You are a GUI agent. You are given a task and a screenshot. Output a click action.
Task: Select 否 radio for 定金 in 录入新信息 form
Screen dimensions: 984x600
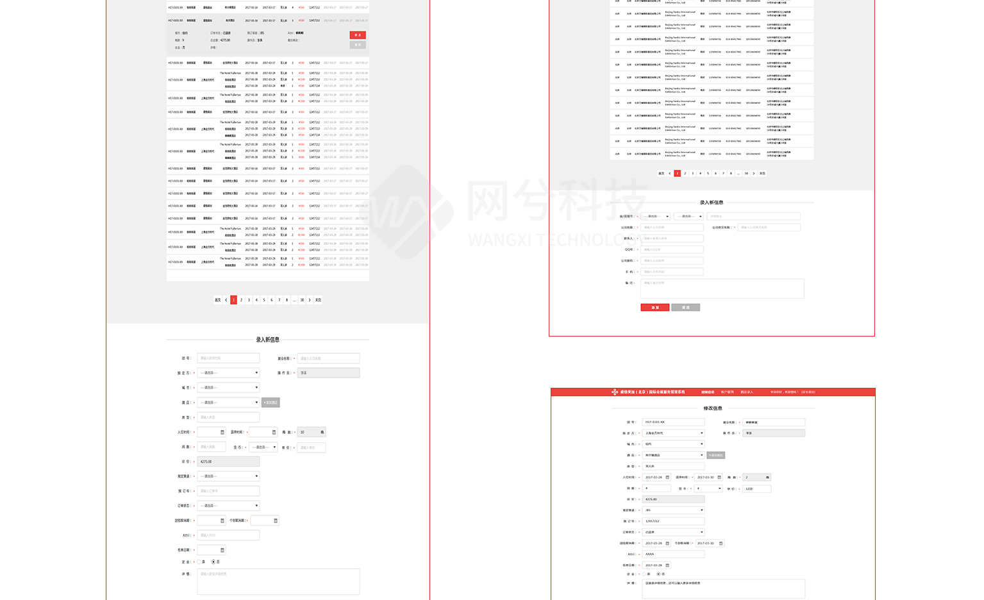pyautogui.click(x=213, y=562)
